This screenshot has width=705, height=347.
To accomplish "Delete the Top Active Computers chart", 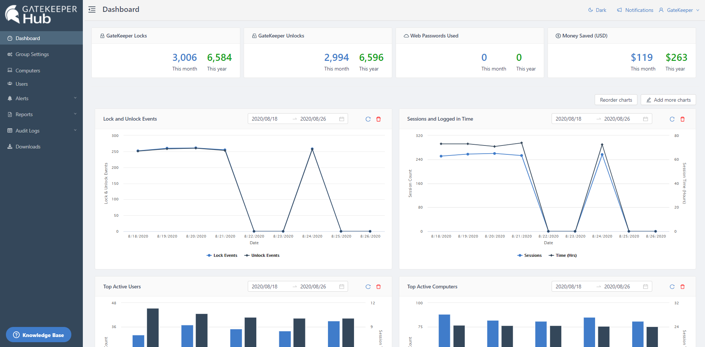I will pos(682,287).
